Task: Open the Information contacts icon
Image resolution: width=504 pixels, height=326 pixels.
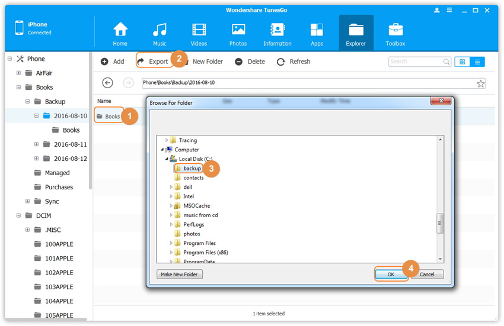Action: [277, 30]
